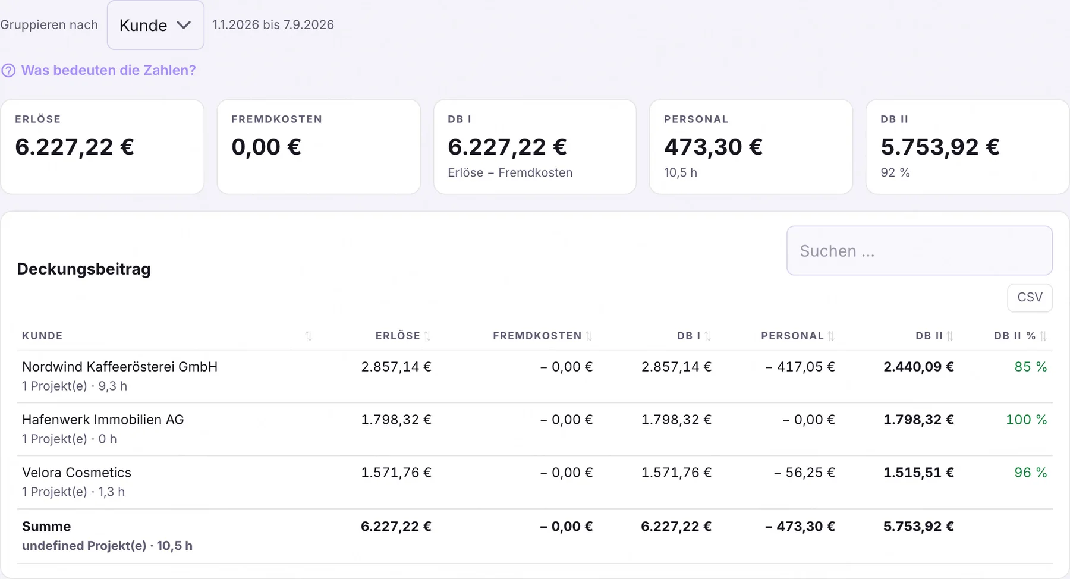Click the PERSONAL column sort arrows
The image size is (1070, 579).
(832, 336)
